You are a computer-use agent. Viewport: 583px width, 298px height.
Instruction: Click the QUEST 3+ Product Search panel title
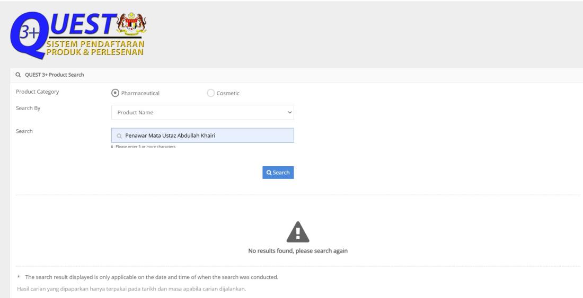[x=50, y=74]
